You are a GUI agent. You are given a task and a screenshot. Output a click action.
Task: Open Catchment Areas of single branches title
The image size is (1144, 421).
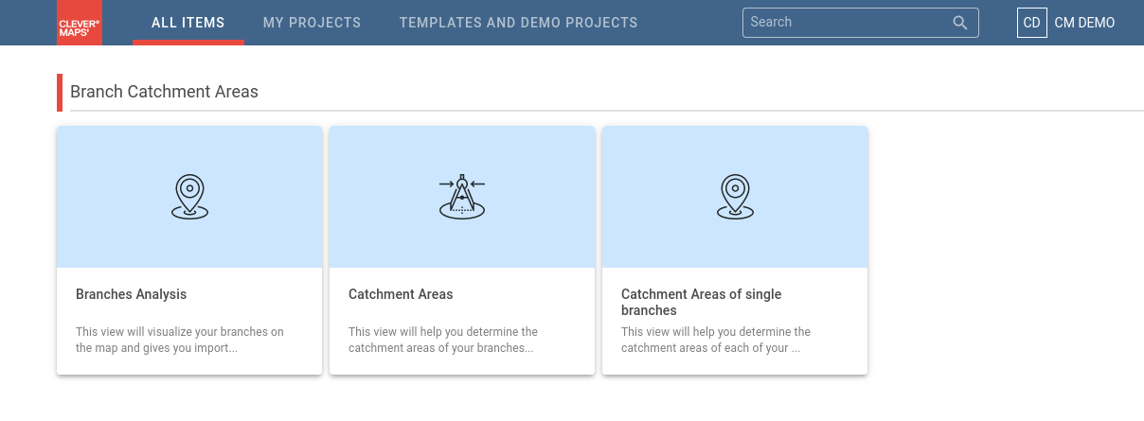pos(701,302)
